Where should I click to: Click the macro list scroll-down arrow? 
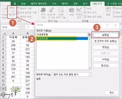(x=89, y=68)
